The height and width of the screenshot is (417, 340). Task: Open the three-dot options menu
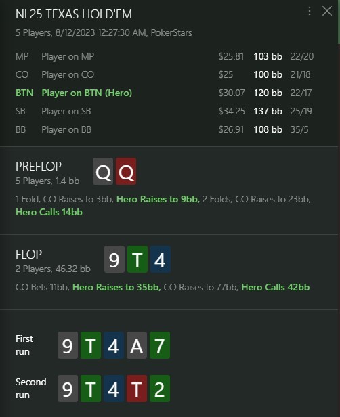click(x=309, y=11)
